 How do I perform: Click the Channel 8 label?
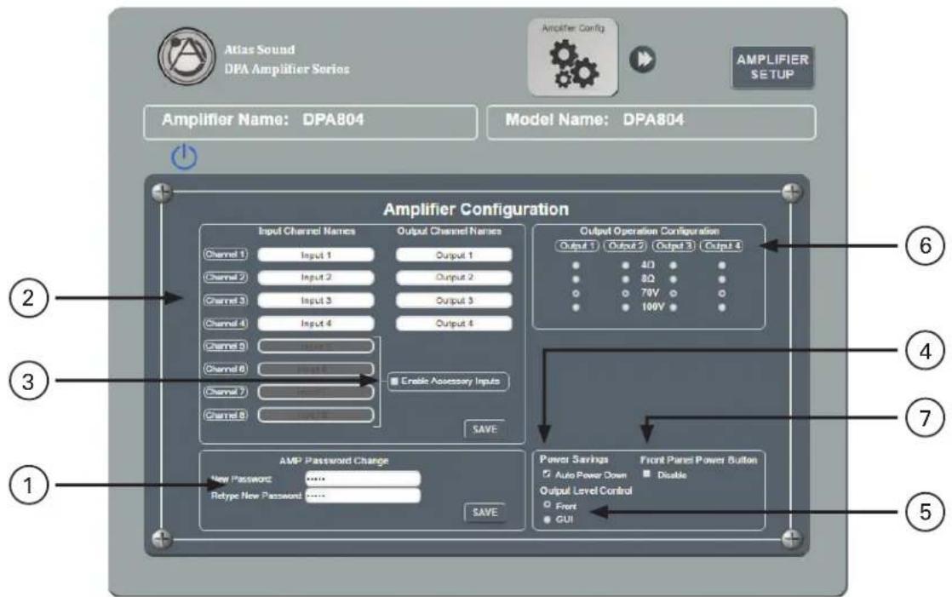click(226, 416)
